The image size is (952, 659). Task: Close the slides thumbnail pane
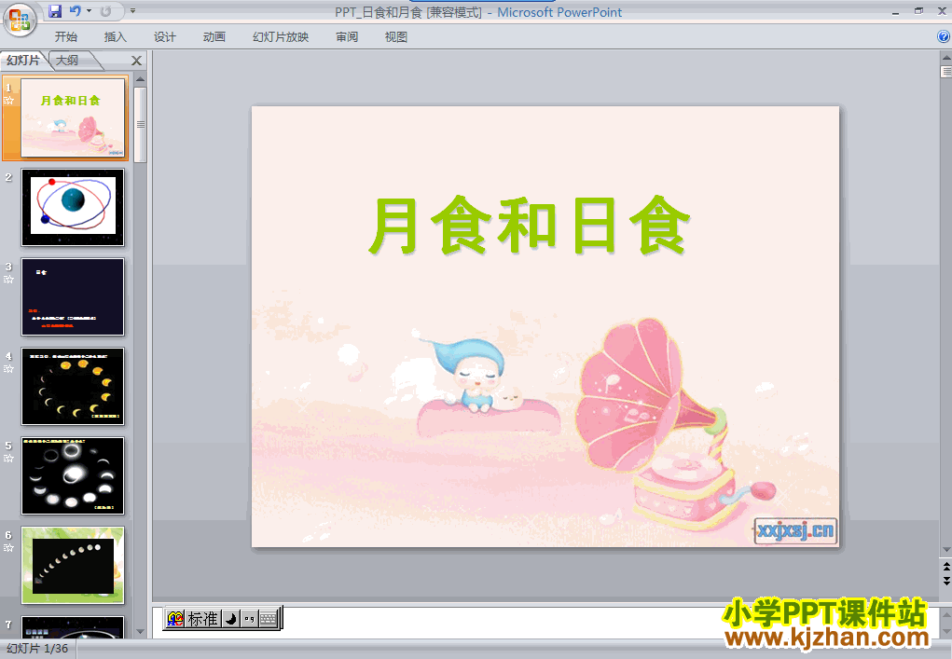[137, 61]
